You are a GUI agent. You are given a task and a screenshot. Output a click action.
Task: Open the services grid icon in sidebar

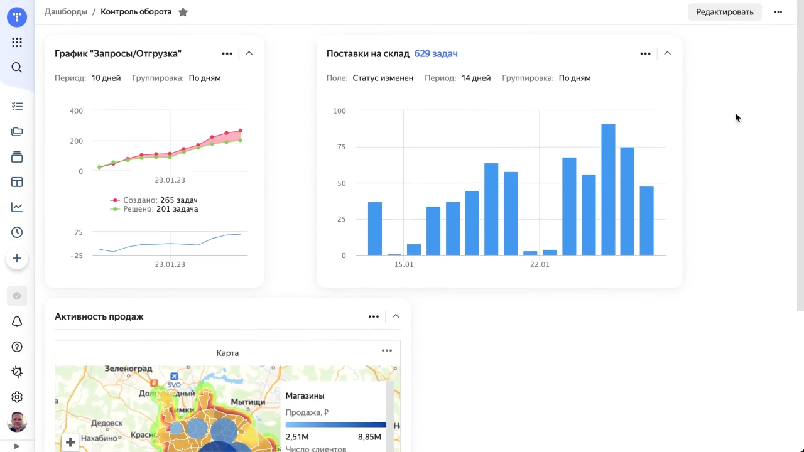point(17,43)
